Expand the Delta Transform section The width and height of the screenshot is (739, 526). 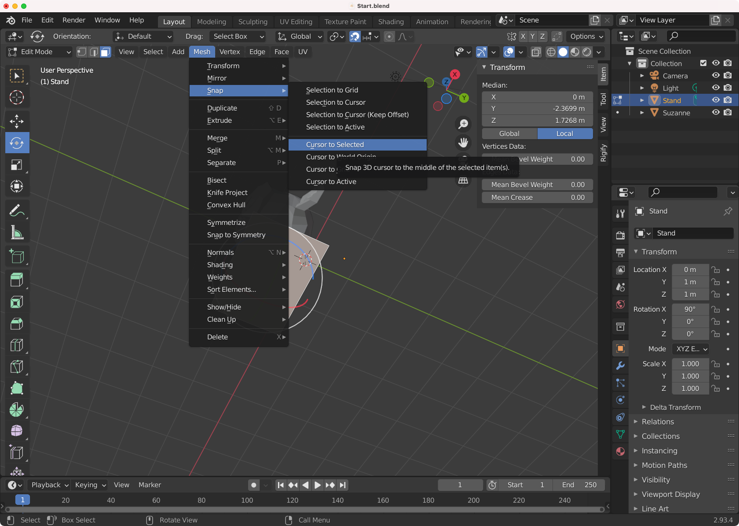click(675, 407)
